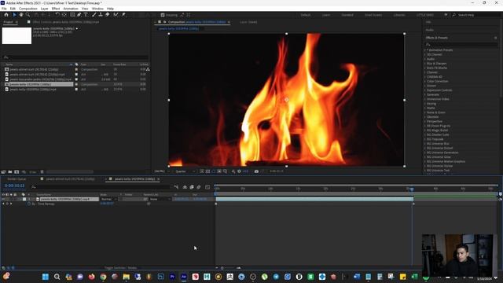Select the Puppet Pin tool
This screenshot has width=503, height=283.
[123, 15]
